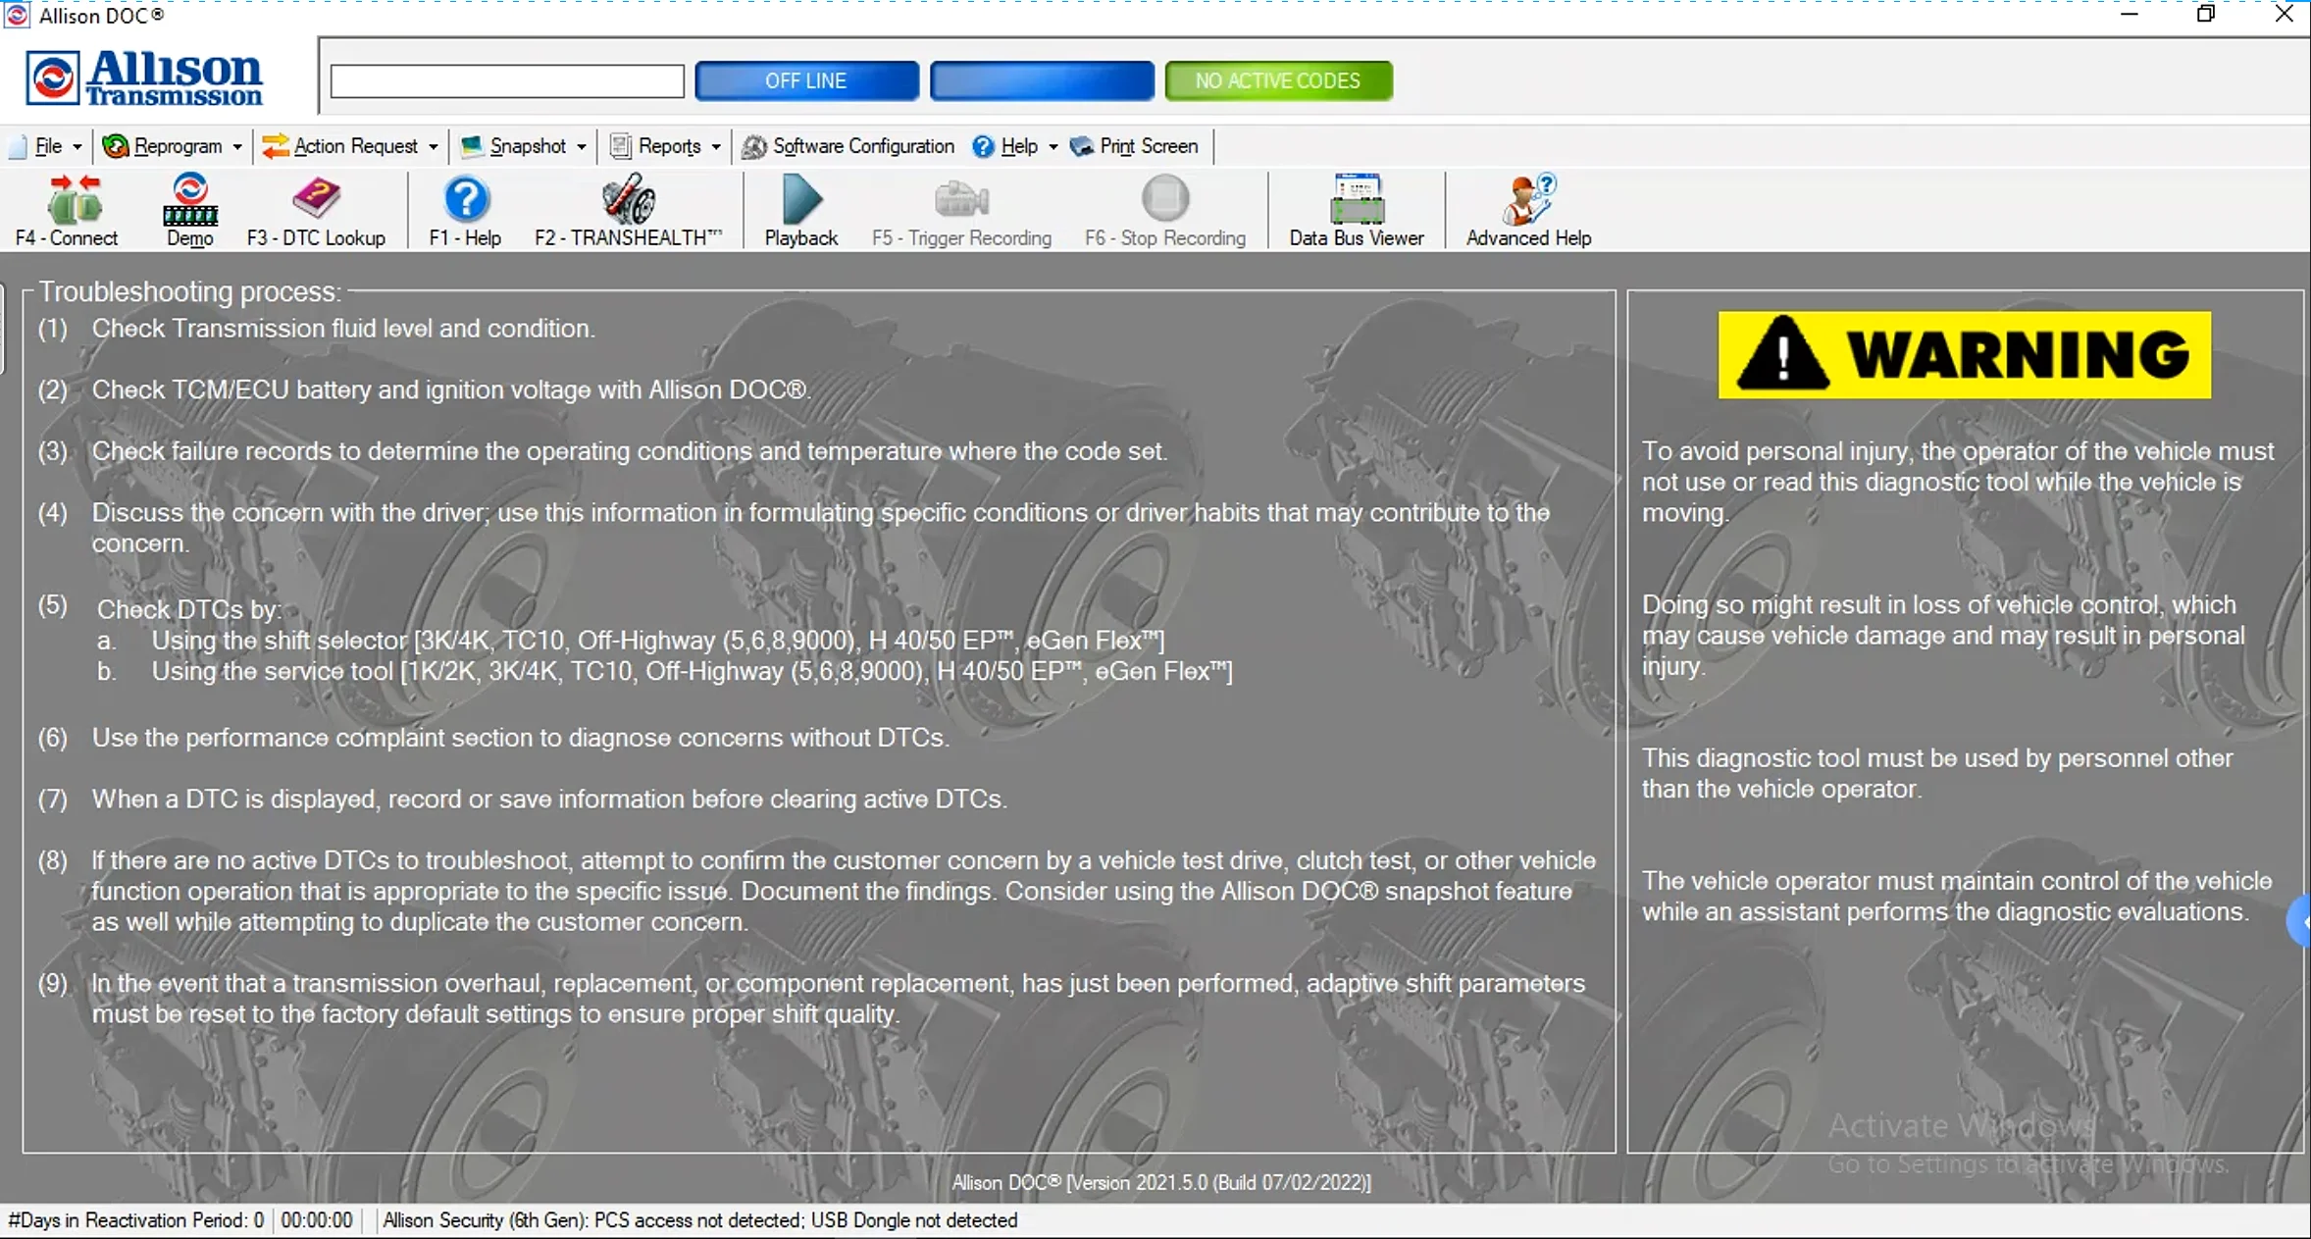
Task: Open Advanced Help mechanic icon
Action: pyautogui.click(x=1528, y=201)
